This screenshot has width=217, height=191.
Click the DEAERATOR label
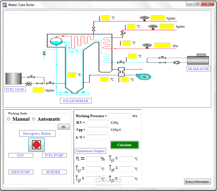tap(198, 69)
